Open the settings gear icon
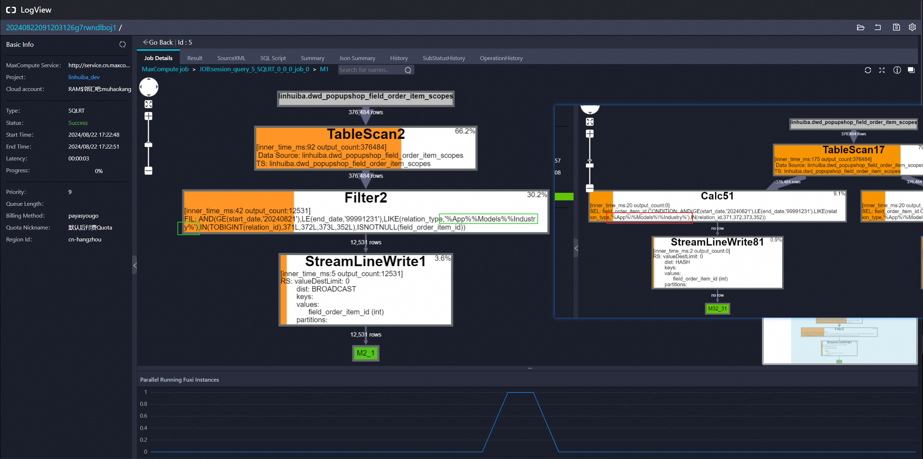Image resolution: width=923 pixels, height=459 pixels. click(912, 27)
